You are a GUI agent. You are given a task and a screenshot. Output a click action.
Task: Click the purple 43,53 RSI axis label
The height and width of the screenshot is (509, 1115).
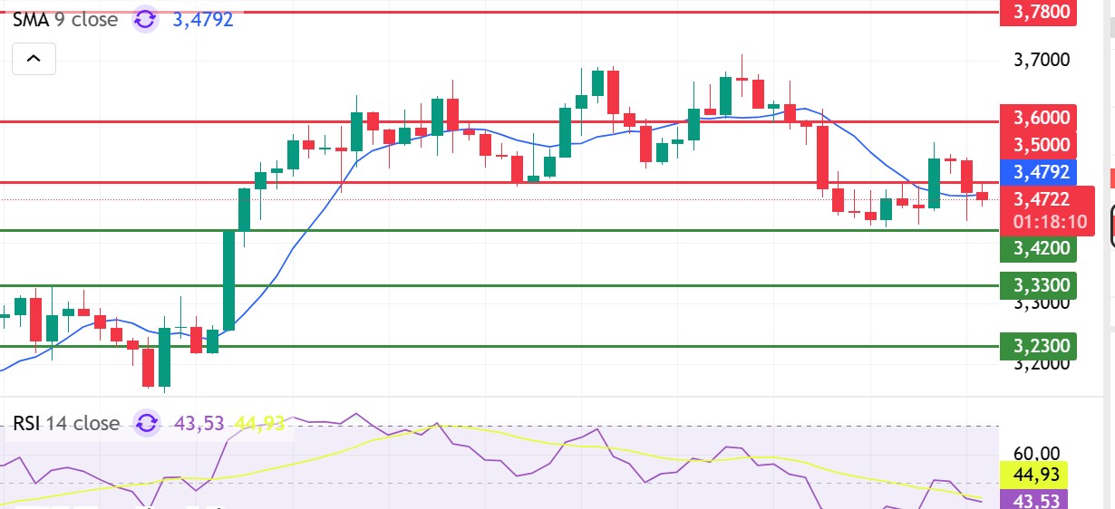(1036, 499)
